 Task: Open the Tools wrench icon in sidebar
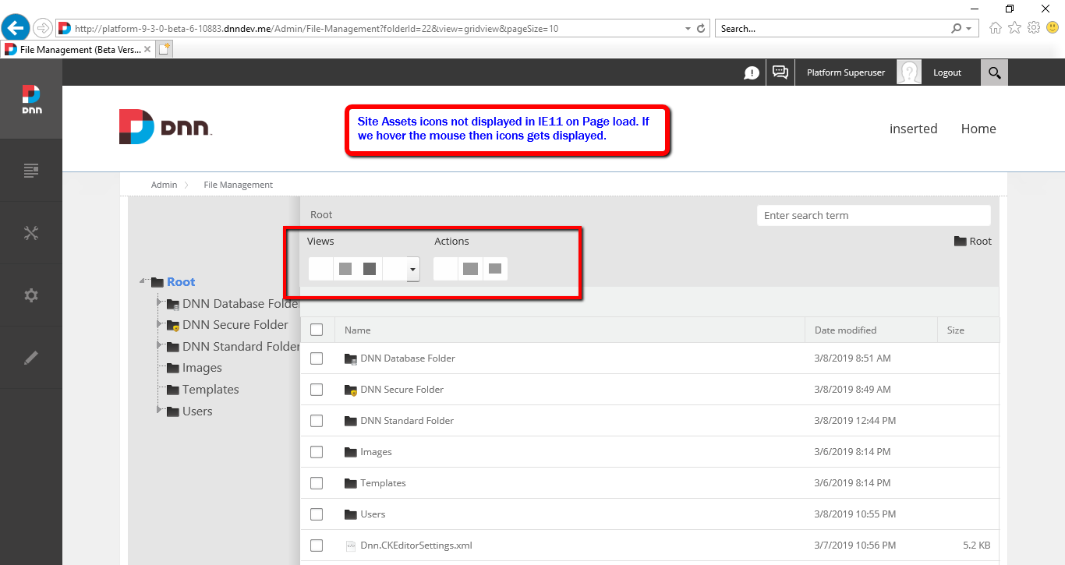pyautogui.click(x=31, y=232)
